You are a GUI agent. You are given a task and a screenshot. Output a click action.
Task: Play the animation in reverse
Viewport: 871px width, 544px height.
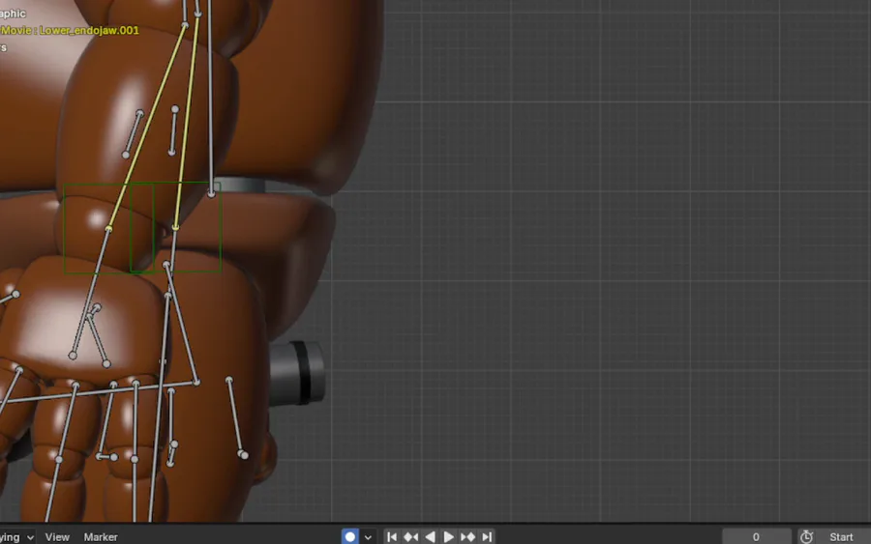[x=430, y=536]
